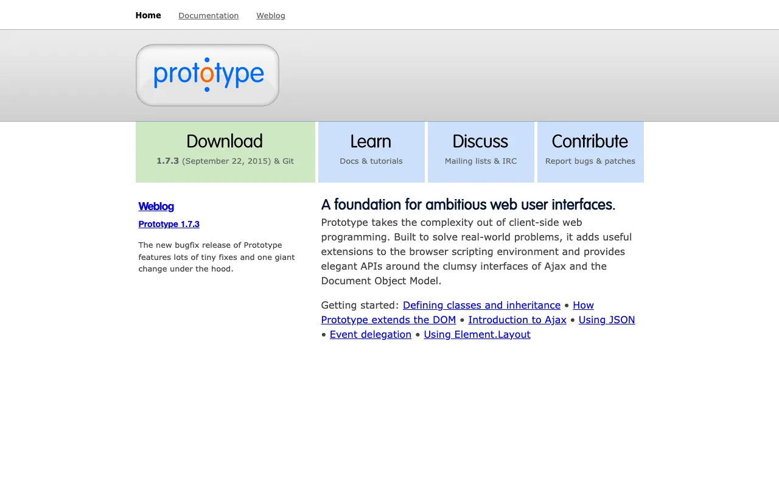Image resolution: width=779 pixels, height=487 pixels.
Task: Open the Discuss mailing lists box
Action: 481,152
